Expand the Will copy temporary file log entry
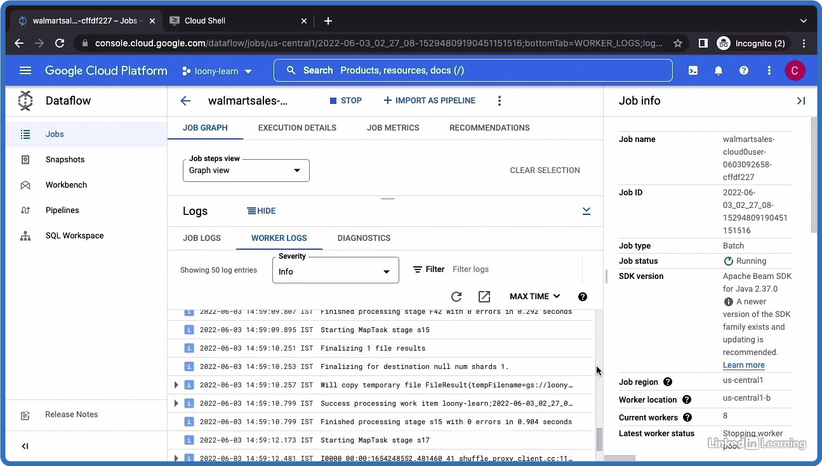 [x=176, y=385]
